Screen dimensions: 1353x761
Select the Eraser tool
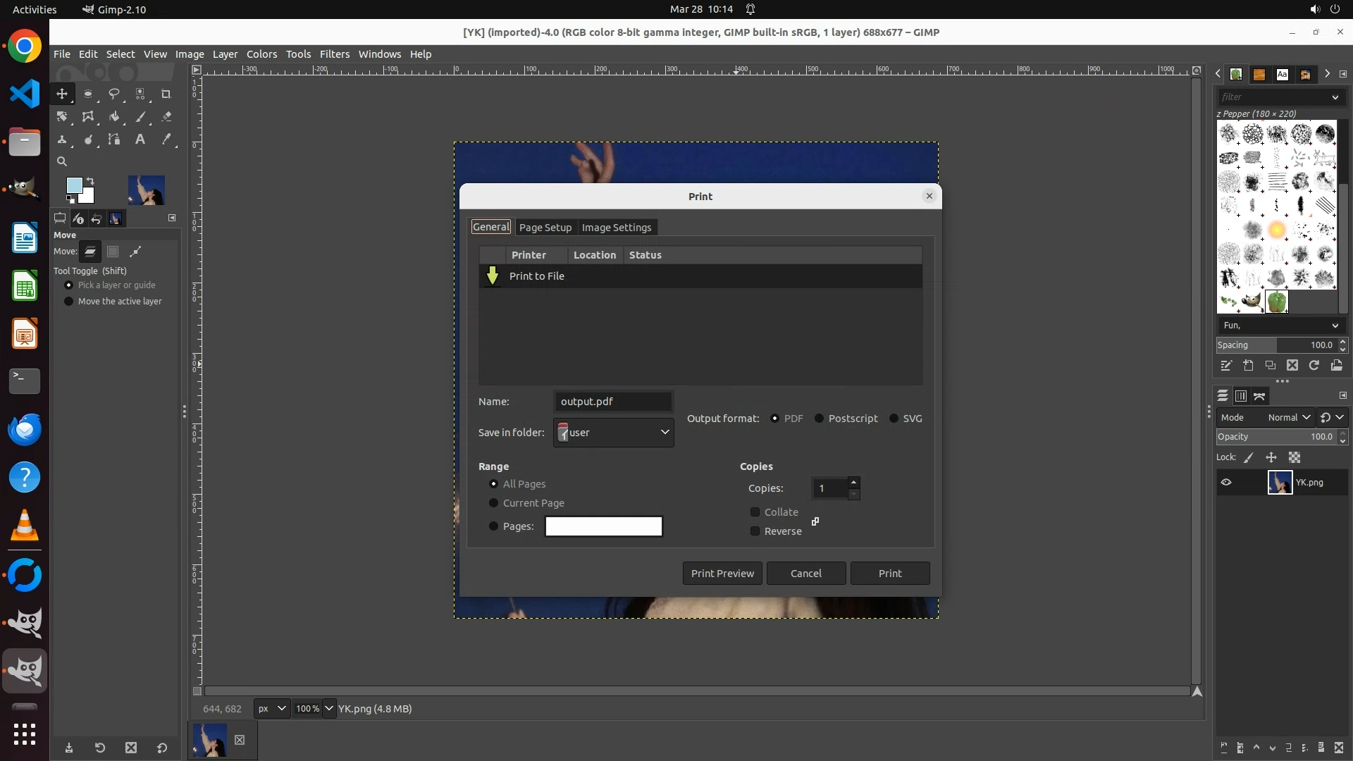[166, 117]
